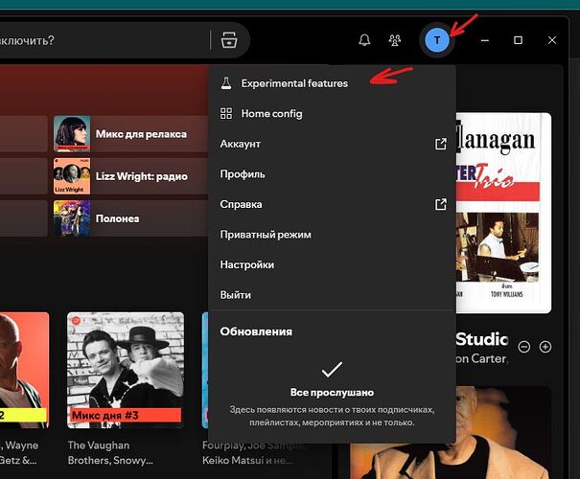580x479 pixels.
Task: Click Fourplay, Joe Sample description text
Action: [x=254, y=453]
